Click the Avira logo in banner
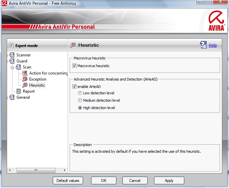 tap(216, 21)
